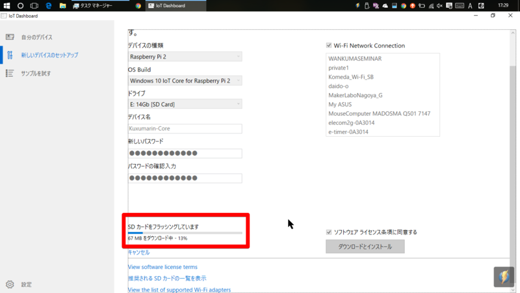Select e-timer-0A3014 network
This screenshot has height=293, width=520.
[348, 132]
